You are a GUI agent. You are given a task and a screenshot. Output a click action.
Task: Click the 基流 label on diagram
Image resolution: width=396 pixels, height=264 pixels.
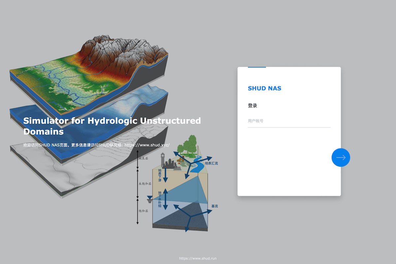coord(214,206)
